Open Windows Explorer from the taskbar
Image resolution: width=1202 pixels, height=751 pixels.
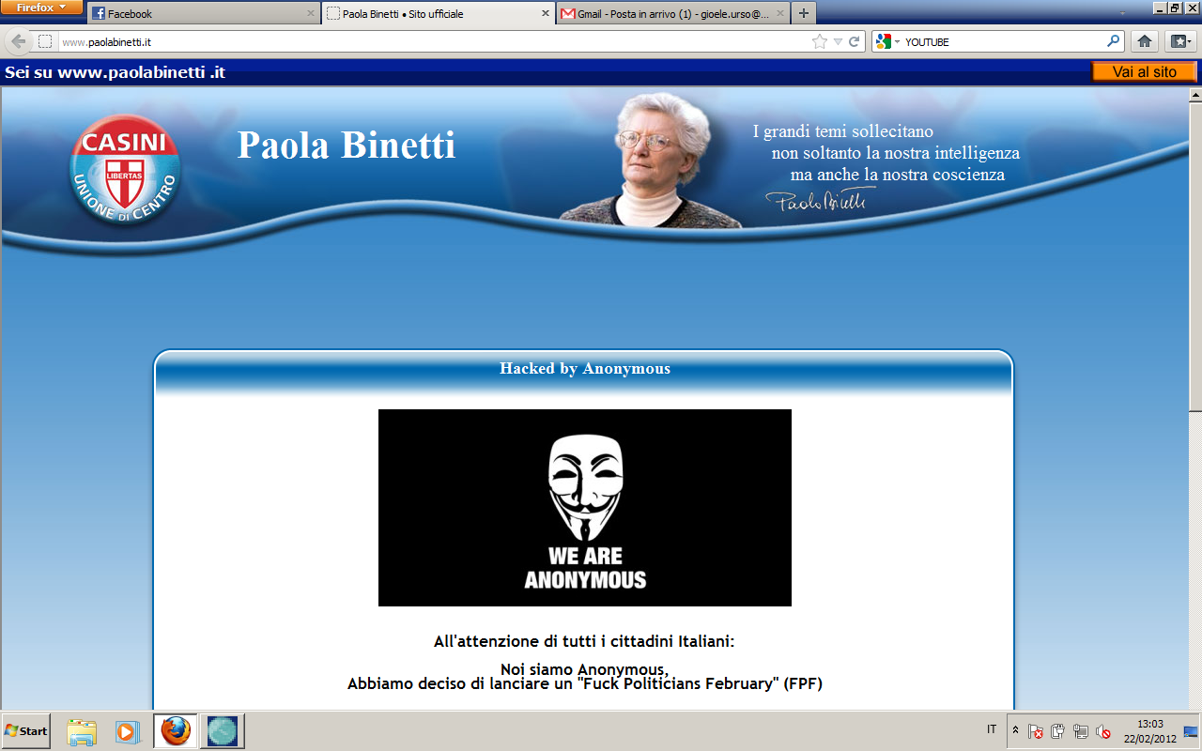[82, 730]
